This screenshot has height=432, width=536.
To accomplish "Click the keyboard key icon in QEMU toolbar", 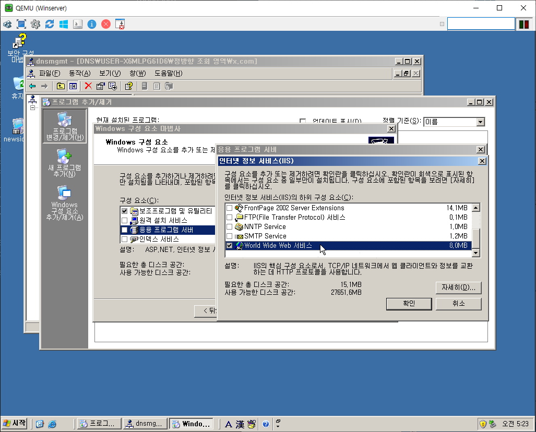I will 78,24.
